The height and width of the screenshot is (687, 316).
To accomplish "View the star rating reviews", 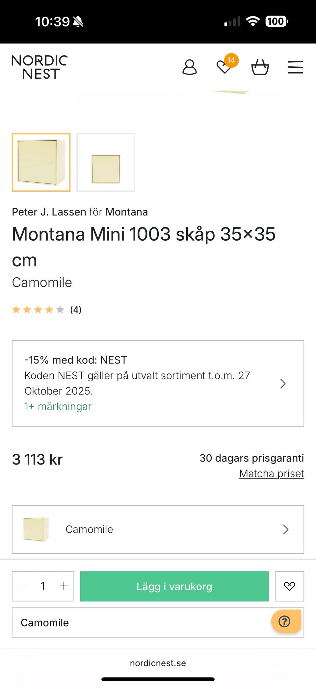I will (x=46, y=310).
